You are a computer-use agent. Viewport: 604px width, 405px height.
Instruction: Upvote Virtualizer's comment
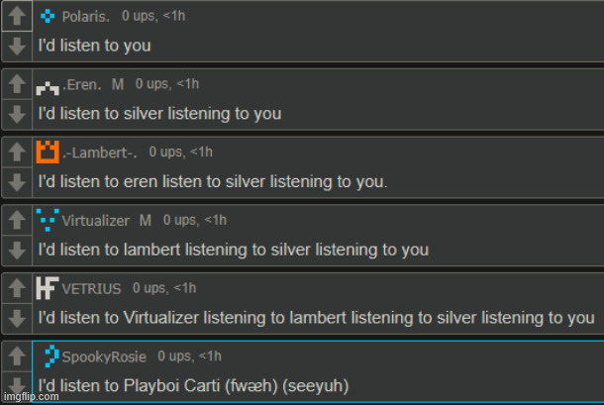(15, 221)
